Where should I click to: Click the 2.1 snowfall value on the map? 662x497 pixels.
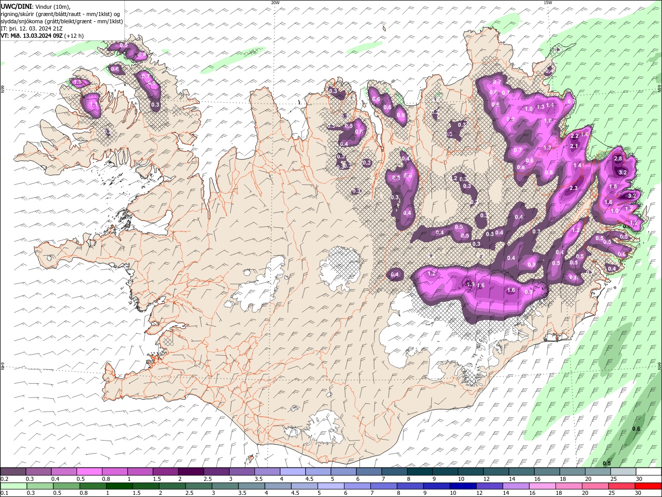tap(574, 147)
